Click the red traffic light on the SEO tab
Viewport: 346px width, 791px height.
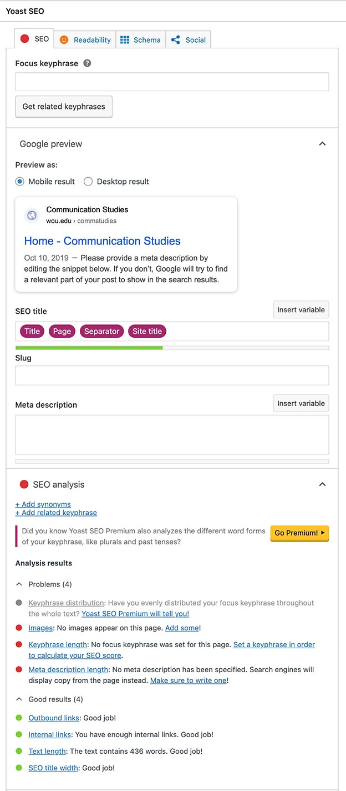24,38
